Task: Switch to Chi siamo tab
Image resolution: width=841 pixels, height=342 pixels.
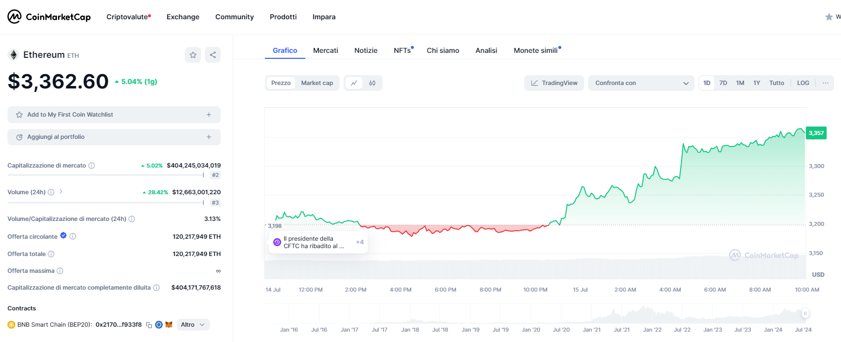Action: [x=443, y=50]
